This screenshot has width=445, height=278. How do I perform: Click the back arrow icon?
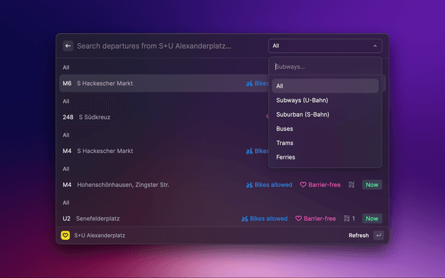[68, 46]
